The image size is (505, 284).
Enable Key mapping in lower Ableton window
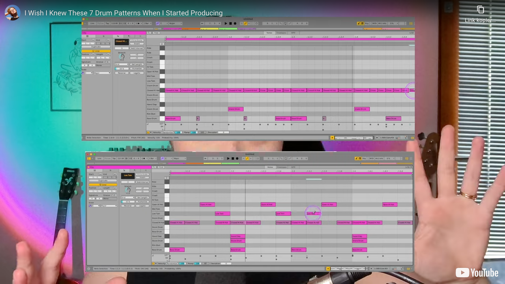point(364,158)
